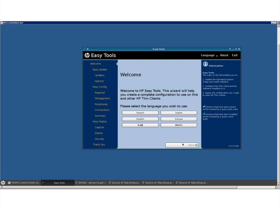
Task: Select the Management entry in sidebar
Action: click(x=102, y=98)
